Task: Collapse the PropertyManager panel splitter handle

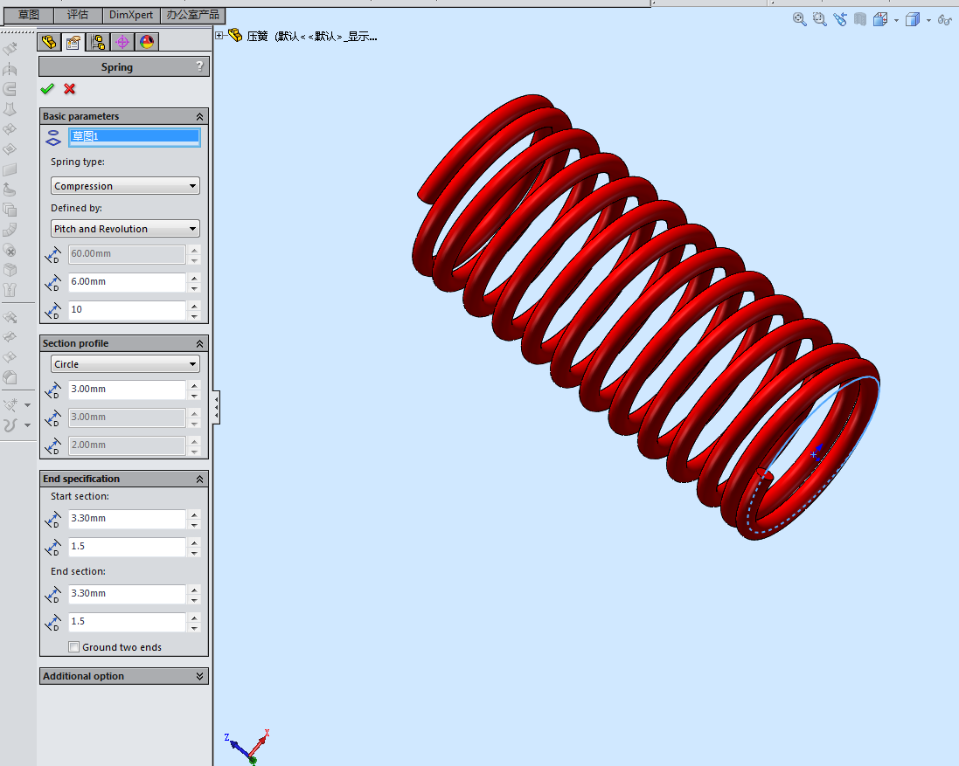Action: click(217, 407)
